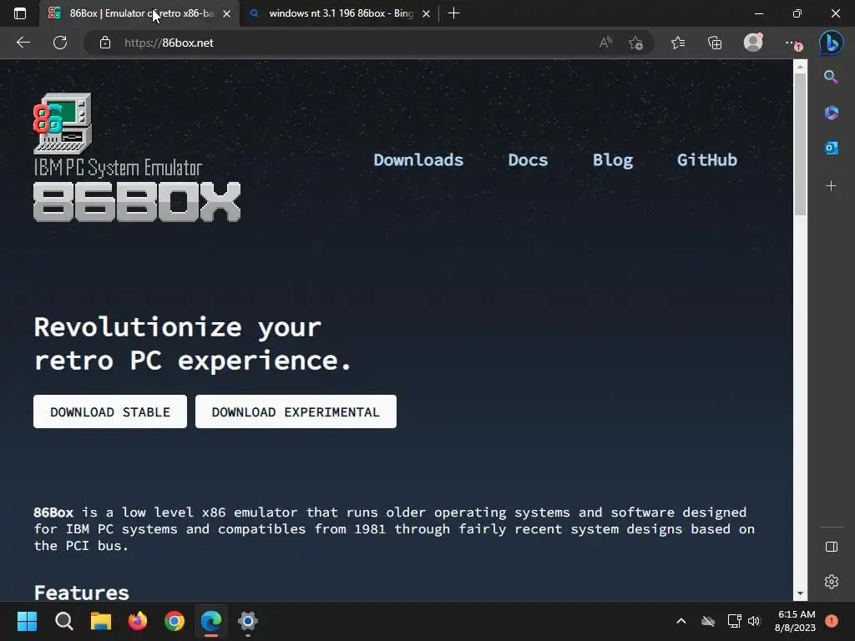This screenshot has height=641, width=855.
Task: Open the Windows Start menu
Action: 27,621
